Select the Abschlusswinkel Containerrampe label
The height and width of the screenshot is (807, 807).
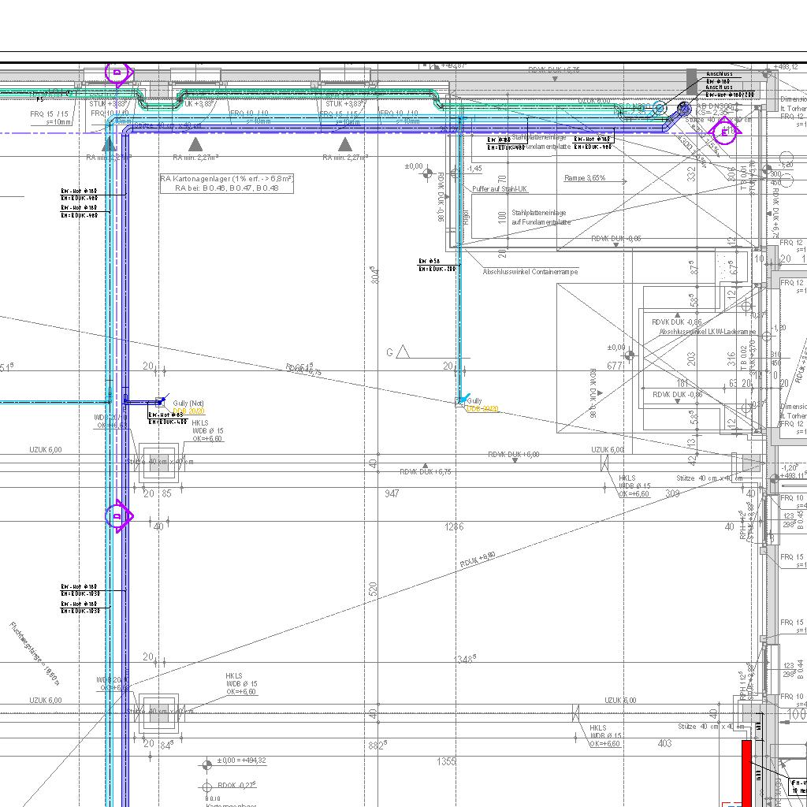pyautogui.click(x=530, y=272)
